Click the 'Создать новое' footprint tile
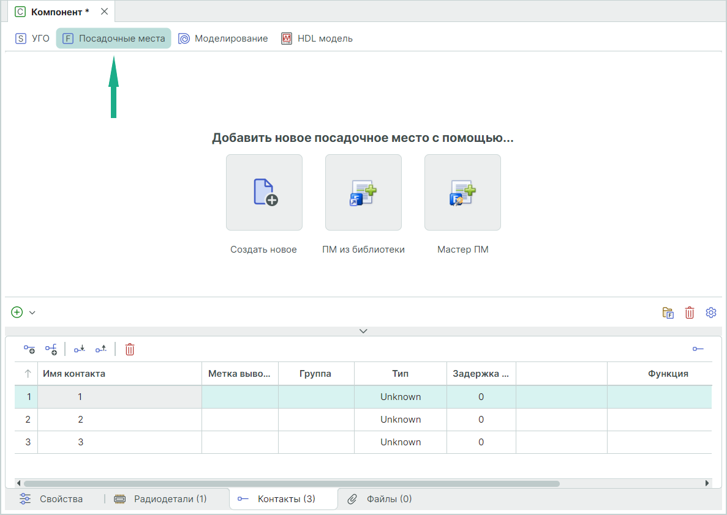Image resolution: width=727 pixels, height=515 pixels. (264, 192)
